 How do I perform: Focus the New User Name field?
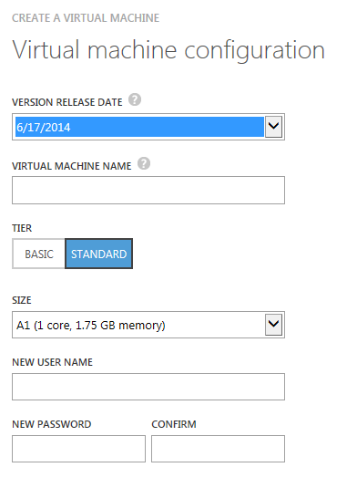click(148, 387)
